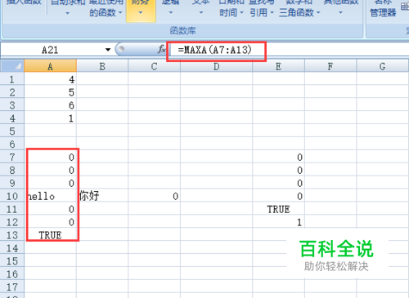Click the formula bar with =MAXA(A7:A13)

[x=289, y=50]
